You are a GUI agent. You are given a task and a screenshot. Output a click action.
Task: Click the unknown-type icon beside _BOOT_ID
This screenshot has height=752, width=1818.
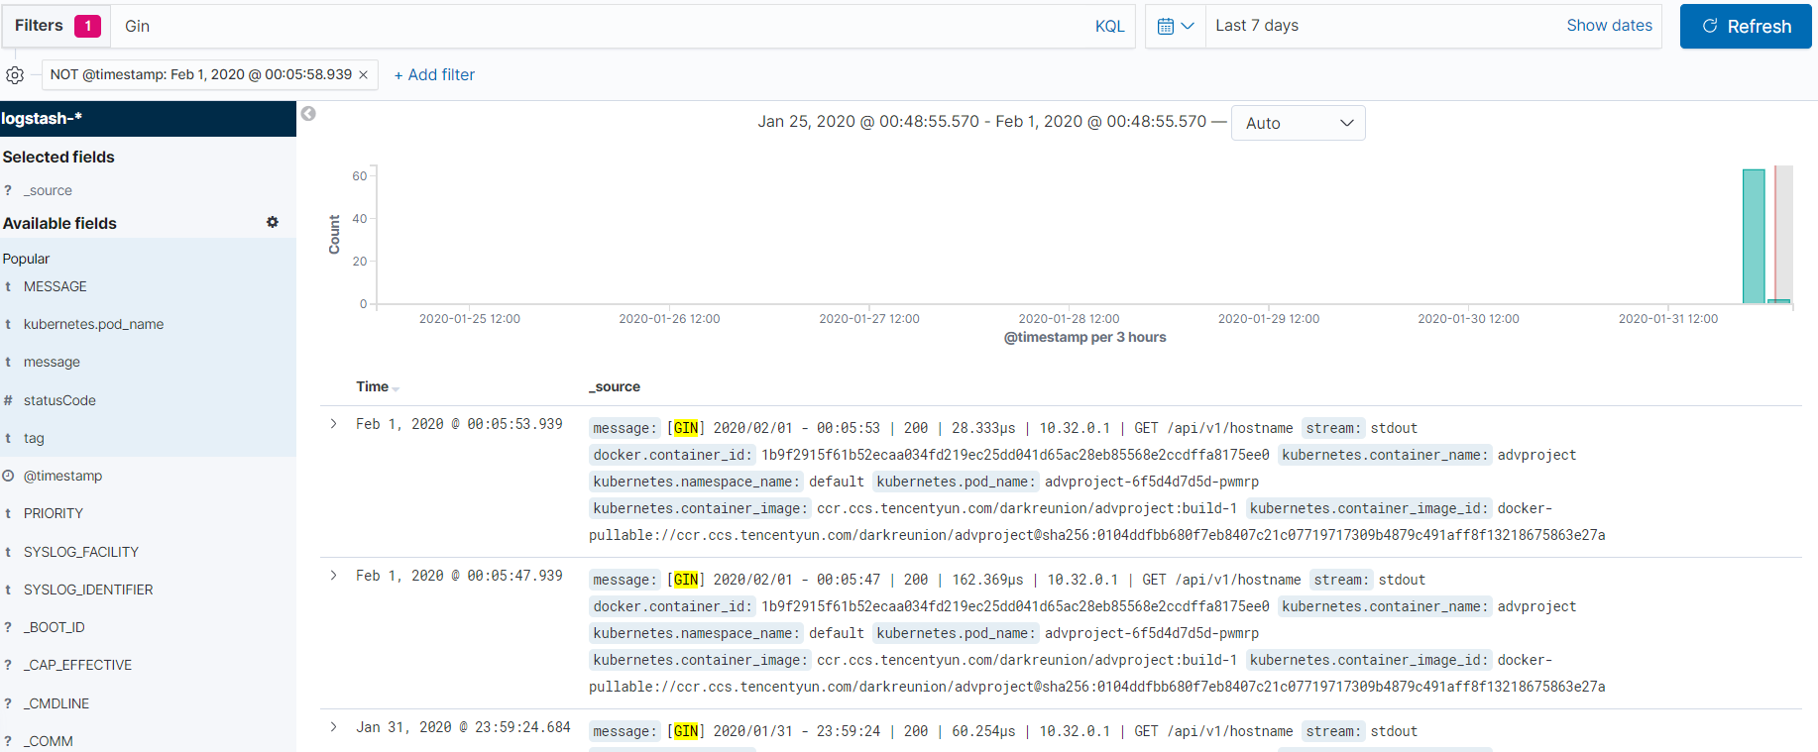tap(8, 627)
